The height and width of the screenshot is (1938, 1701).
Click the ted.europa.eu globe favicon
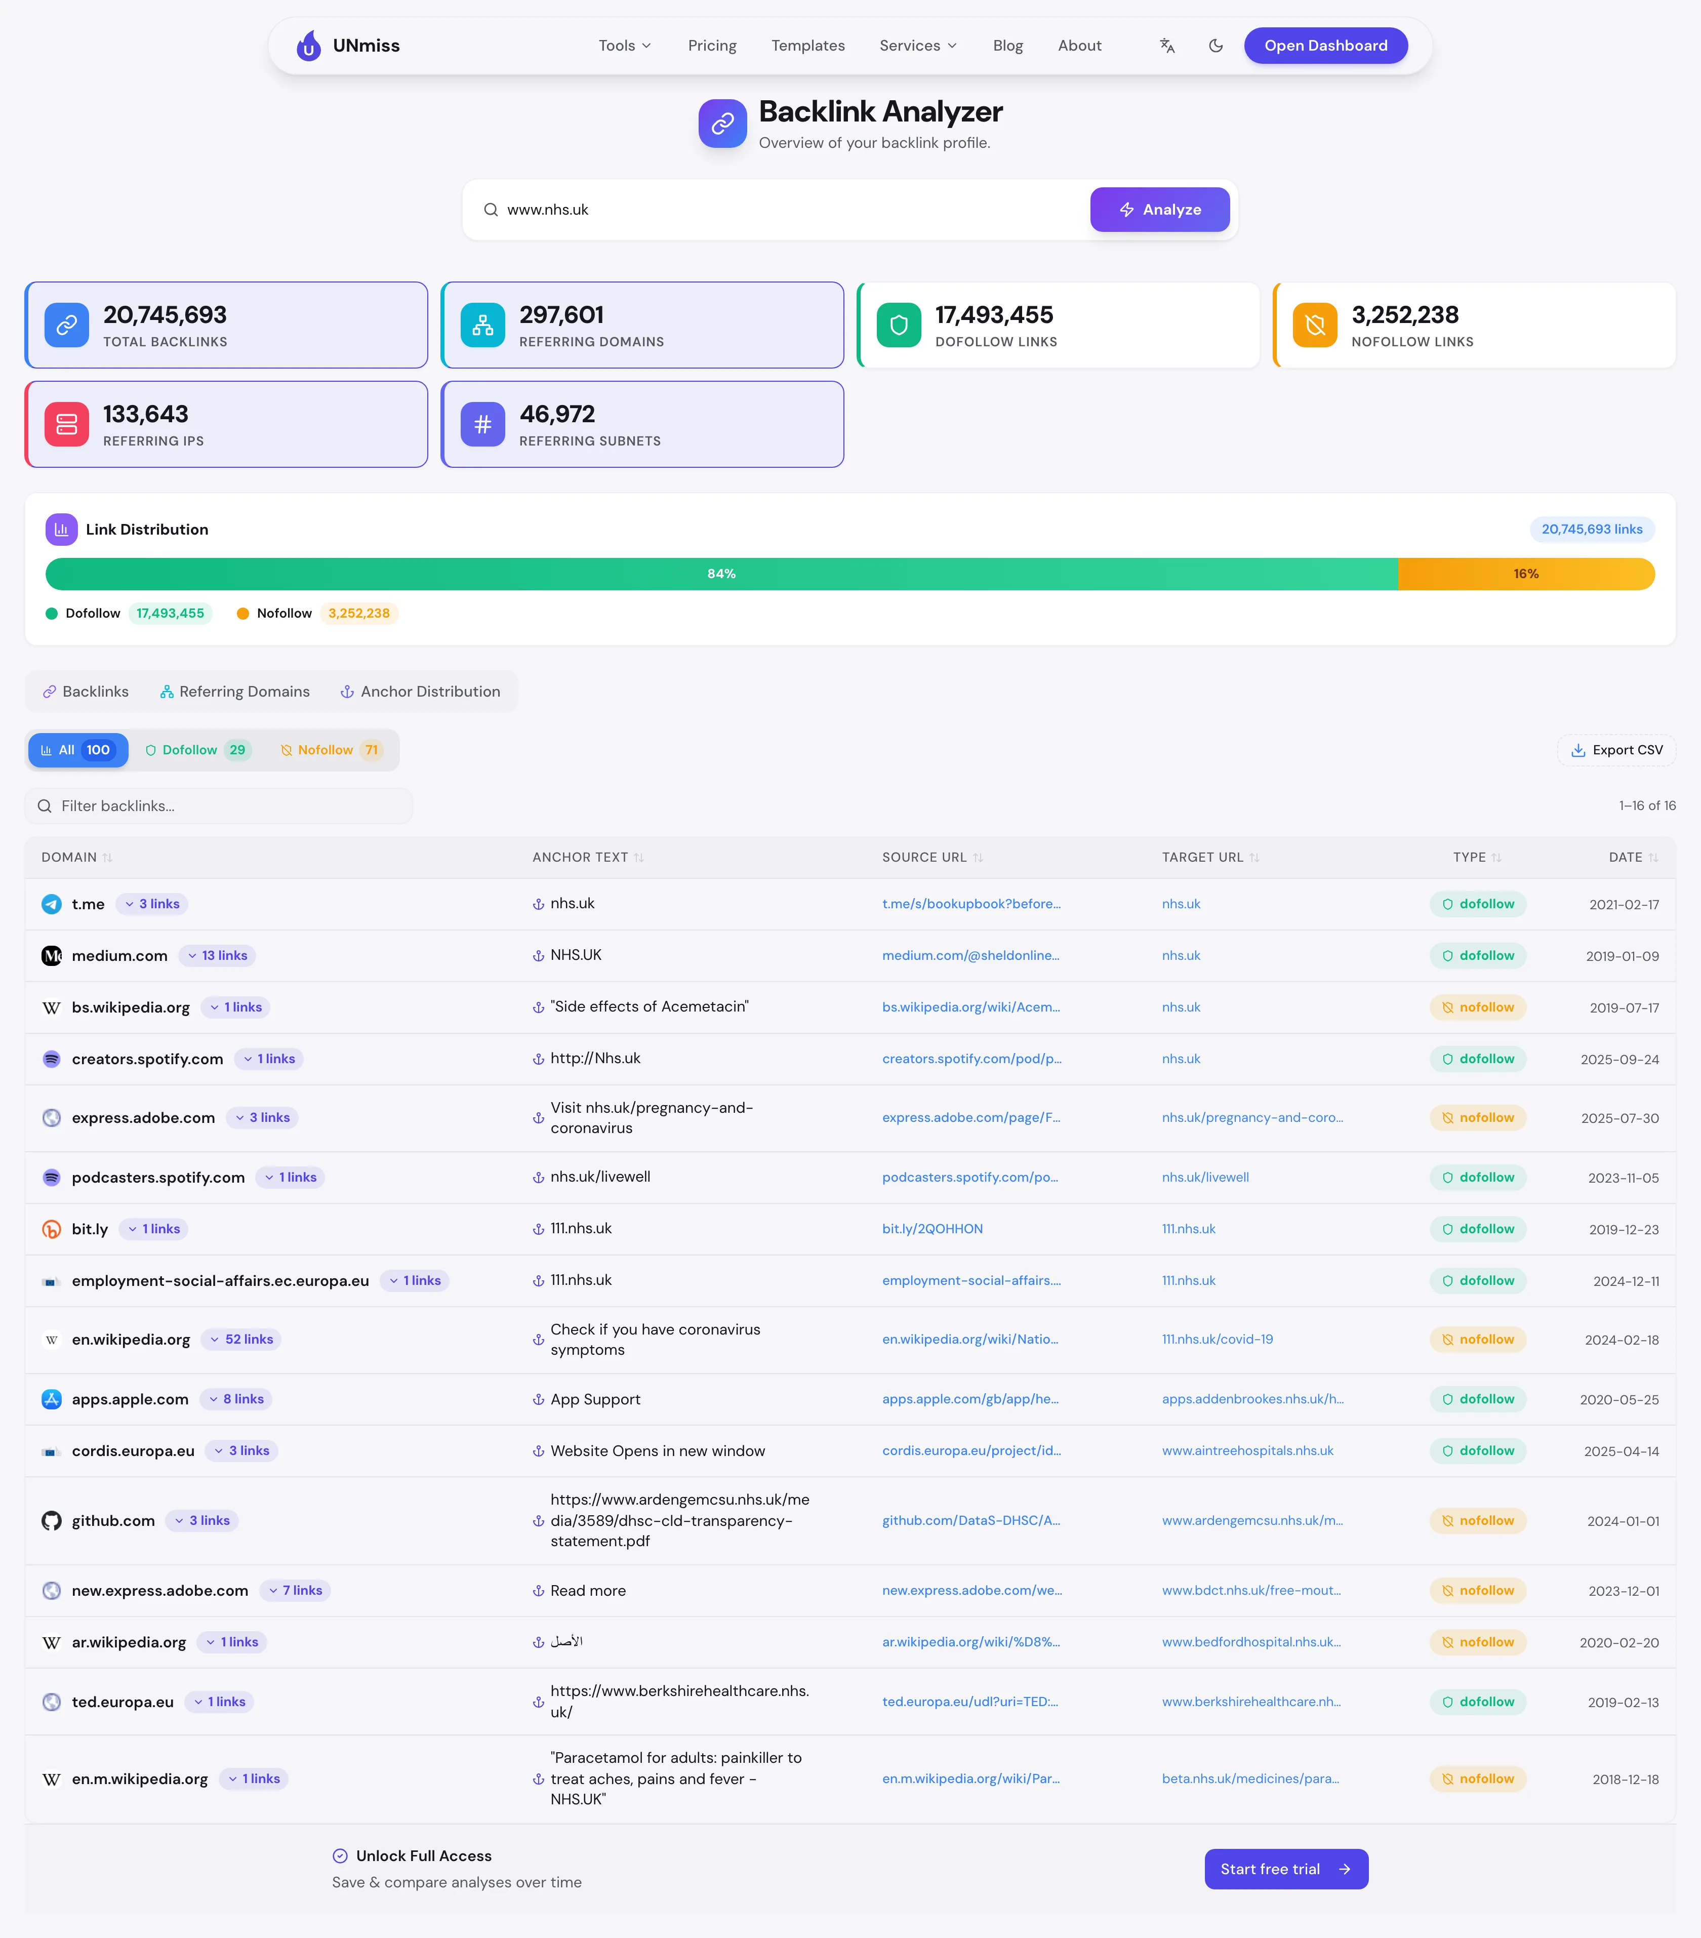pyautogui.click(x=51, y=1702)
